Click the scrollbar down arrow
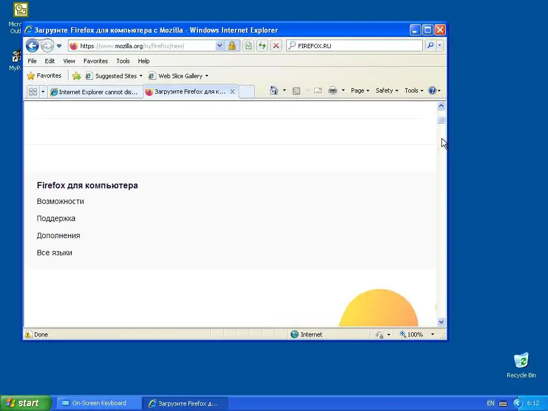Screen dimensions: 548x411 pos(441,322)
